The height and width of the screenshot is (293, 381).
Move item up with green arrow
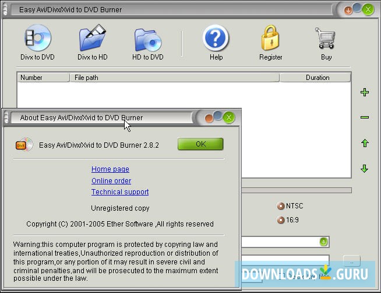[x=365, y=143]
